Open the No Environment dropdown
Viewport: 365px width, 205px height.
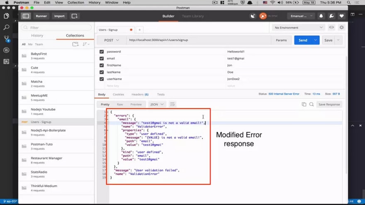[x=299, y=27]
